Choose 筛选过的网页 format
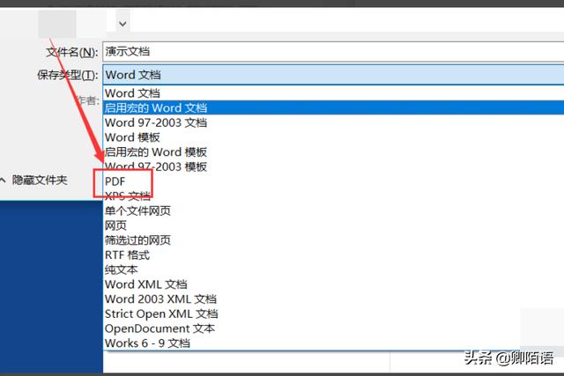This screenshot has height=376, width=564. (x=137, y=240)
